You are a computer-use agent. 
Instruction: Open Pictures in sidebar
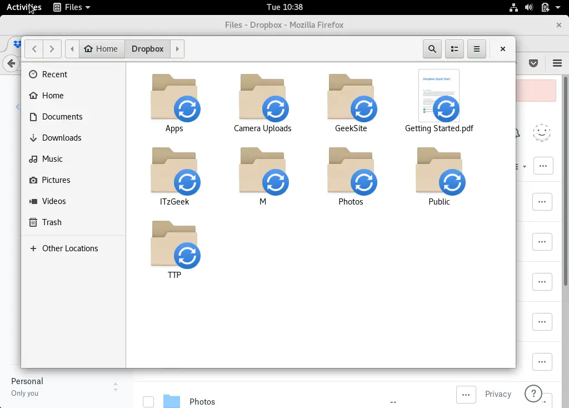pyautogui.click(x=73, y=180)
